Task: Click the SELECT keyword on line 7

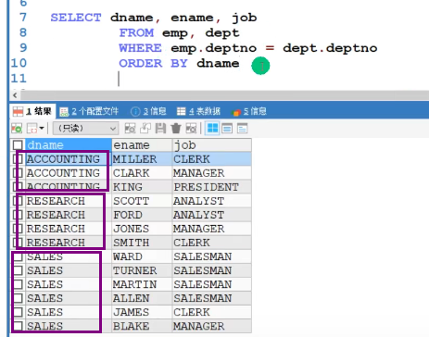Action: point(76,18)
